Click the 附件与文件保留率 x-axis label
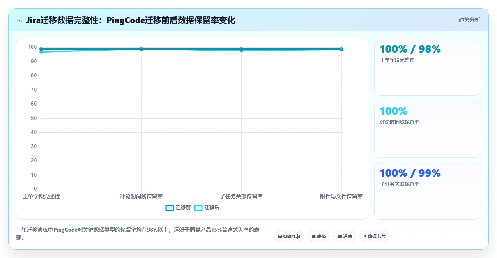 [x=341, y=196]
